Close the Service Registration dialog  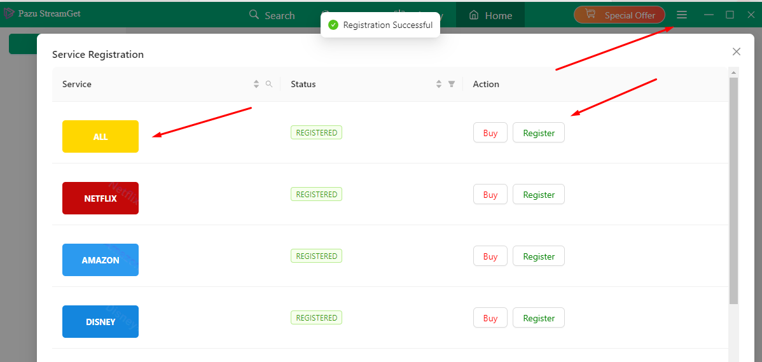click(x=737, y=52)
